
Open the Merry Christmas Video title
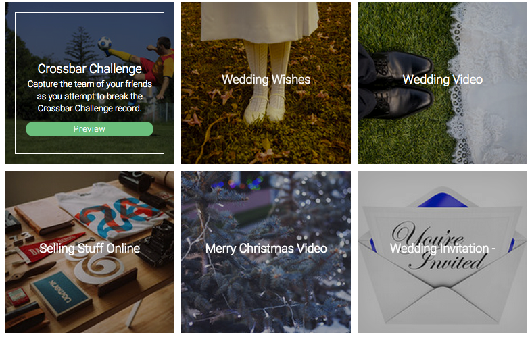[x=266, y=248]
